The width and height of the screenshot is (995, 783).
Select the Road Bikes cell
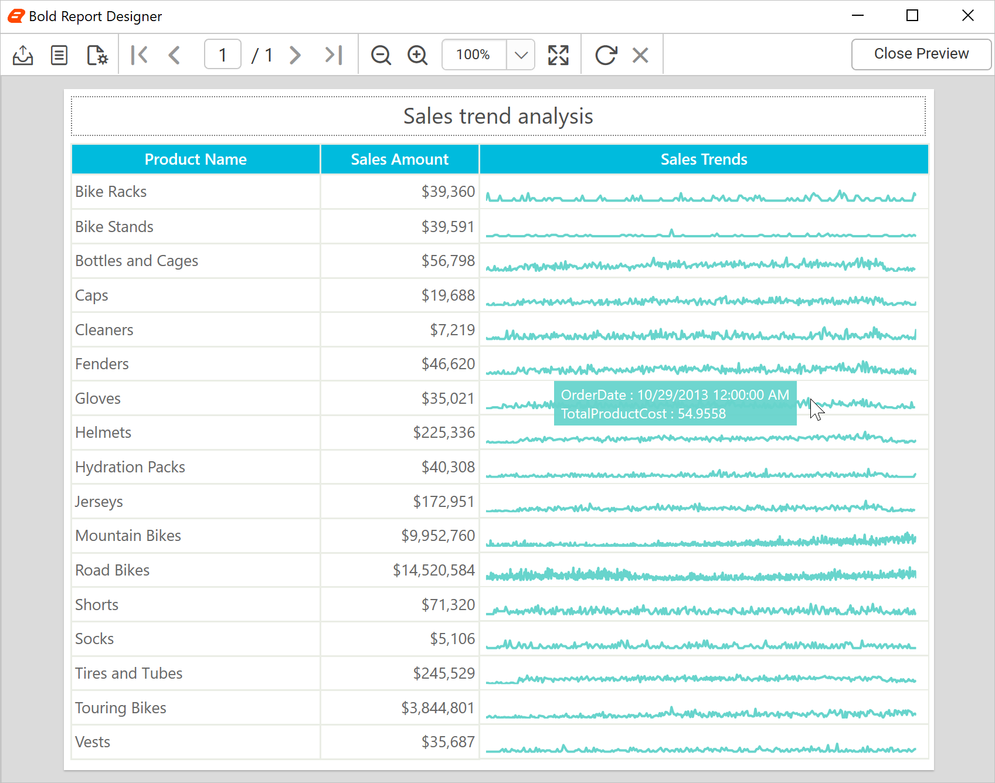(196, 570)
